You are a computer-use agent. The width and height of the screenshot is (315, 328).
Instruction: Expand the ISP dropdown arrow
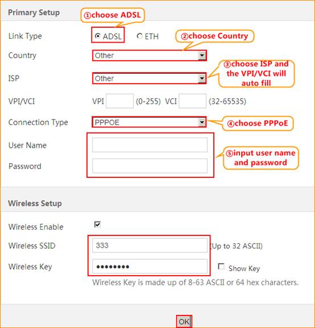202,78
